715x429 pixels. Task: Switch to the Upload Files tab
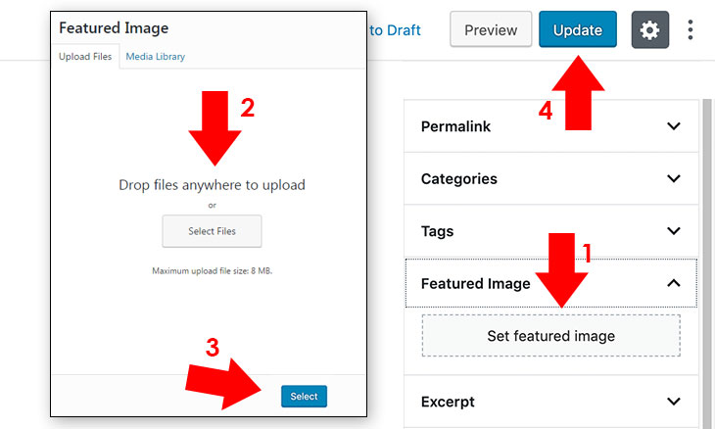point(85,57)
